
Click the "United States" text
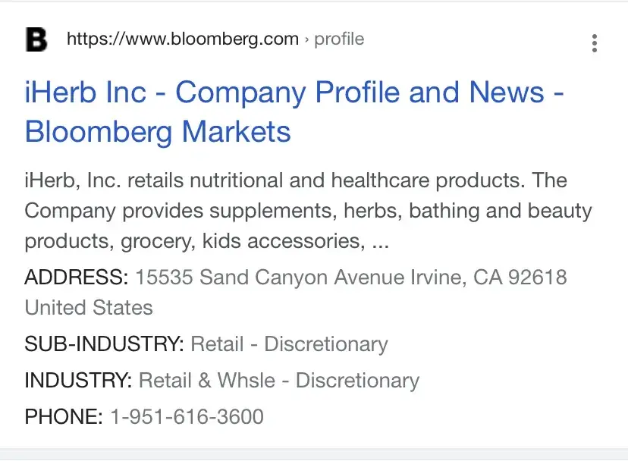coord(89,308)
